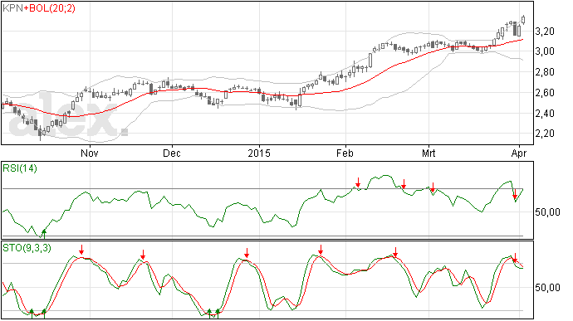
Task: Click the 3,00 price axis value
Action: [545, 51]
